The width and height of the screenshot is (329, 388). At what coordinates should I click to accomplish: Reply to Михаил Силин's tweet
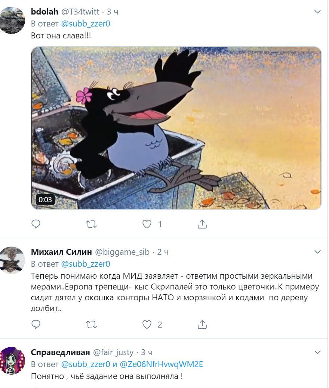[x=36, y=325]
